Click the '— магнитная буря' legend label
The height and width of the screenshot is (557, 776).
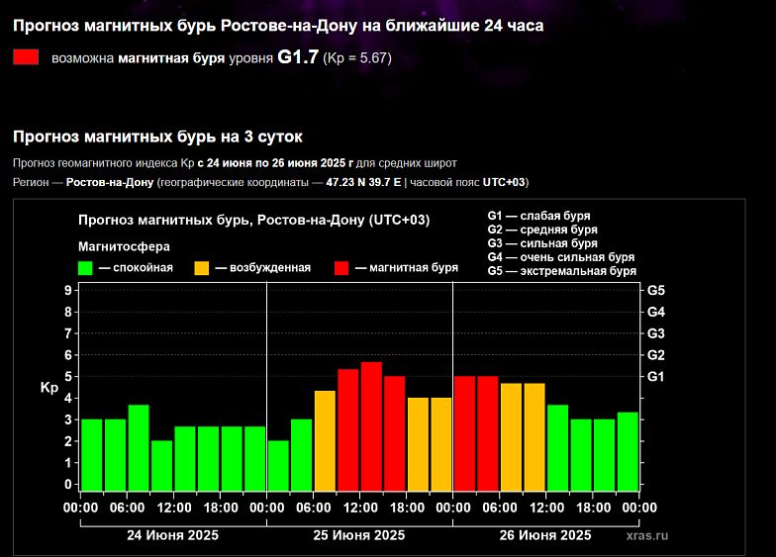pos(407,268)
